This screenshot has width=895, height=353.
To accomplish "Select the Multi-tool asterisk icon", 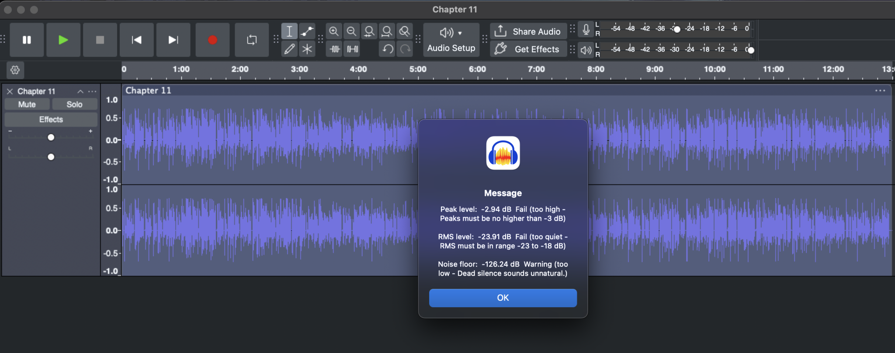I will tap(307, 49).
